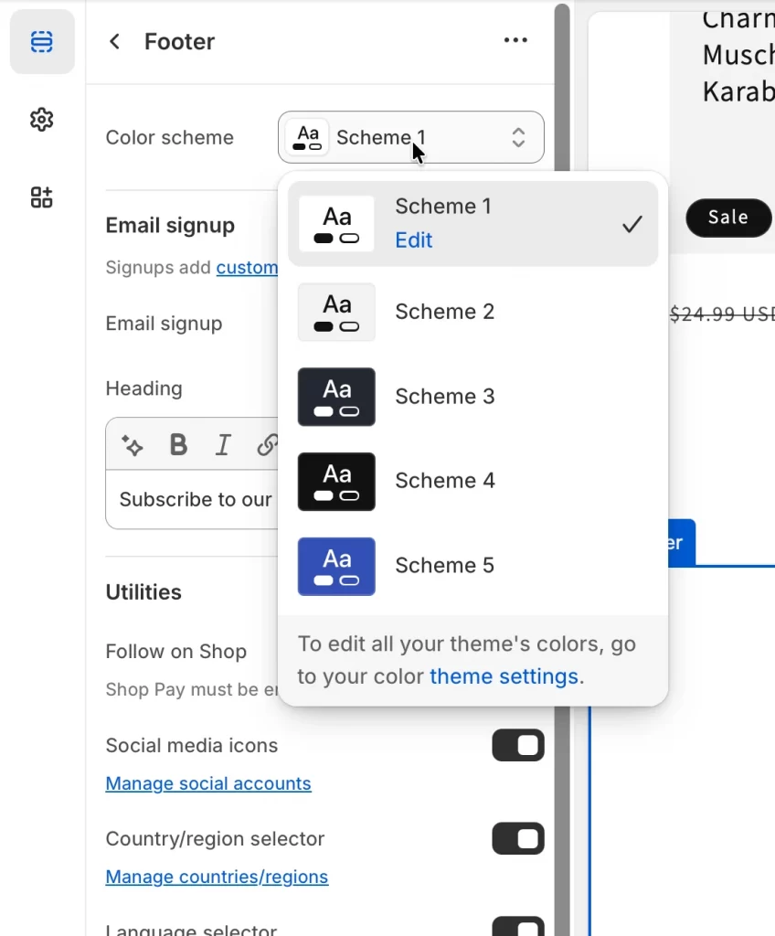
Task: Click Manage social accounts link
Action: 208,783
